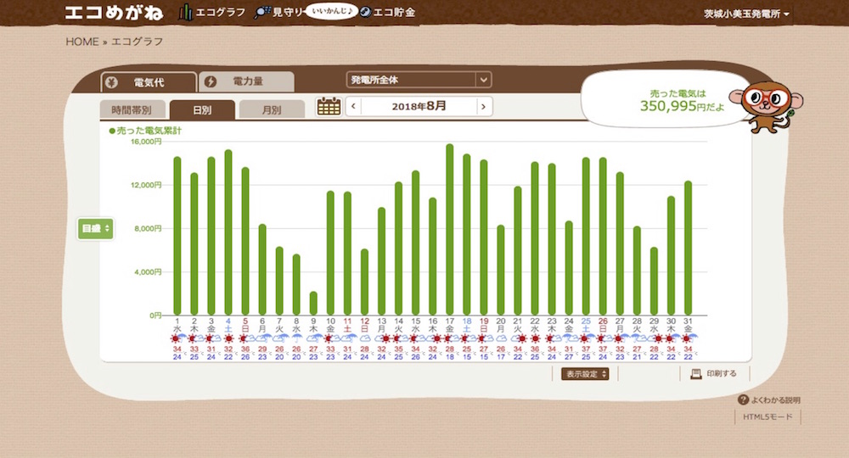Viewport: 849px width, 458px height.
Task: Click the bar for August 9
Action: (313, 304)
